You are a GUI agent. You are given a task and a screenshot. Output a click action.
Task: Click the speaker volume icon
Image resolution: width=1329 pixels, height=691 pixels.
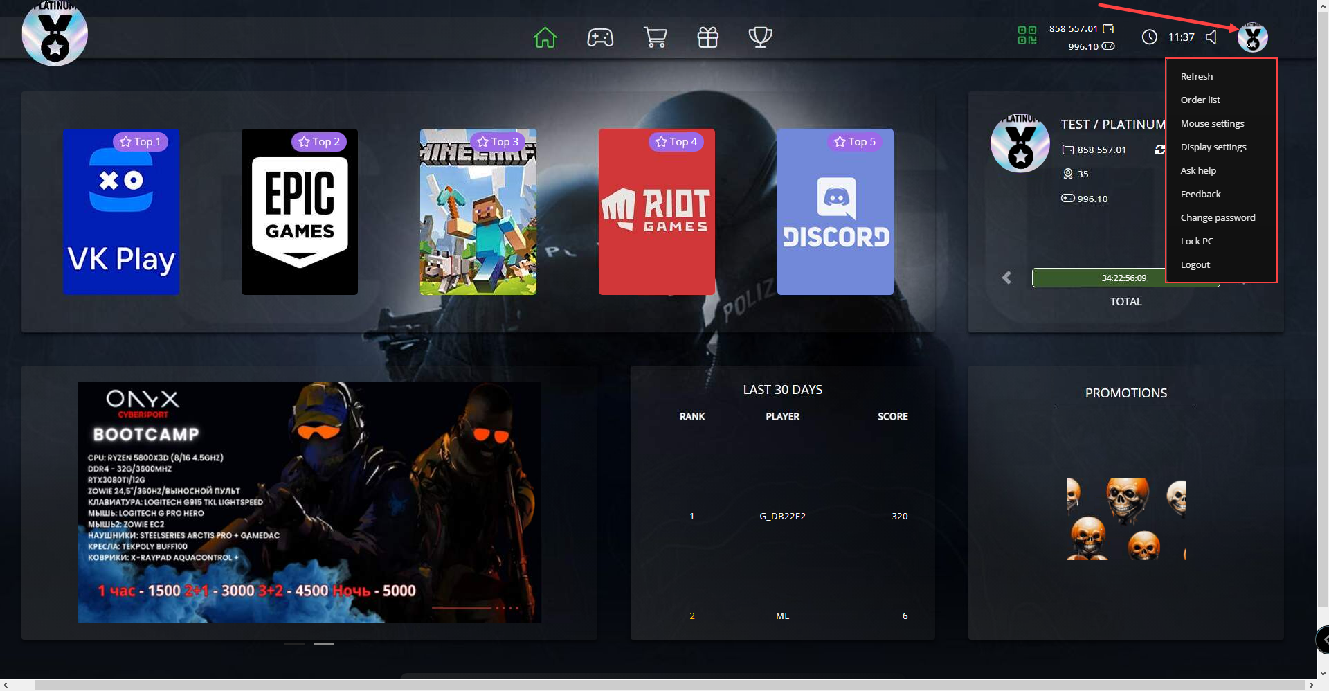[x=1211, y=37]
